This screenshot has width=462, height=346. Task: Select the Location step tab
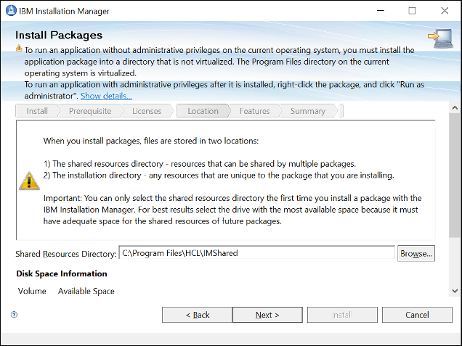tap(203, 111)
